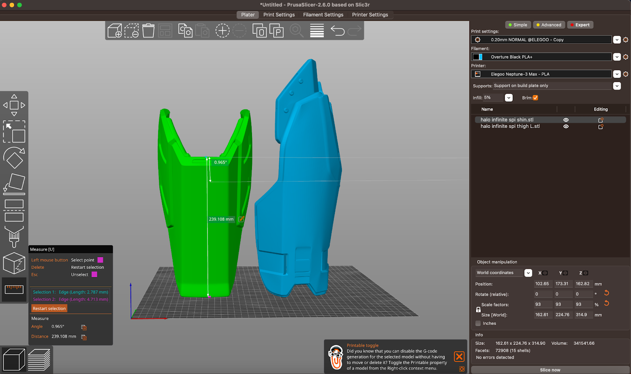631x374 pixels.
Task: Expand the Supports dropdown
Action: click(x=617, y=86)
